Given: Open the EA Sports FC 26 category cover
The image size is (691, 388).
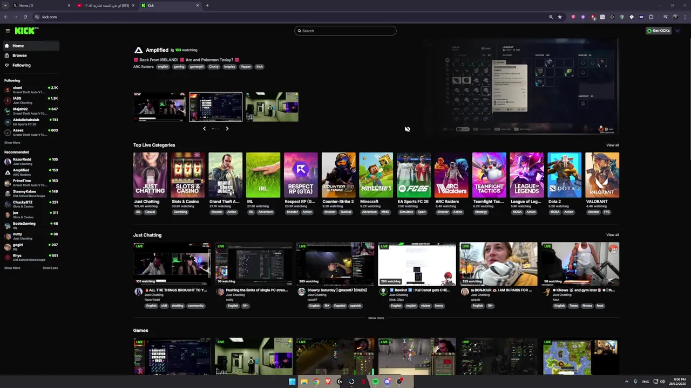Looking at the screenshot, I should [414, 175].
